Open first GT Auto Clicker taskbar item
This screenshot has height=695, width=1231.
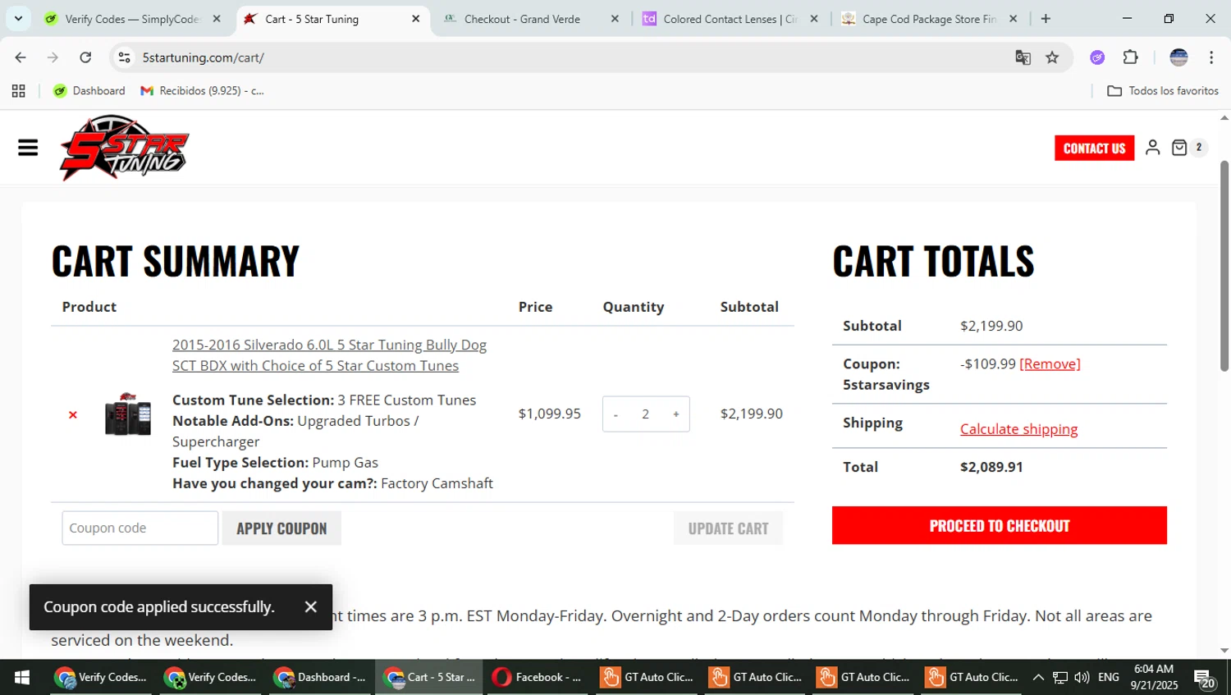(x=647, y=677)
